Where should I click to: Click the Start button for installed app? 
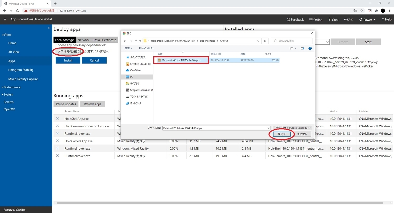coord(368,42)
